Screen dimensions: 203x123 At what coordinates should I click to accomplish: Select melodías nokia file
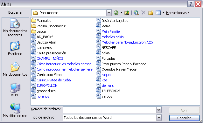(x=110, y=37)
